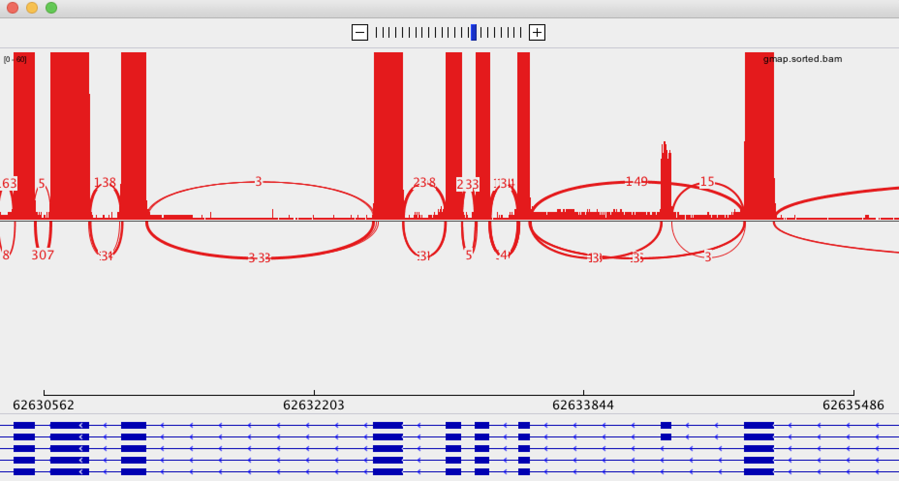Click junction count label 15

[707, 181]
